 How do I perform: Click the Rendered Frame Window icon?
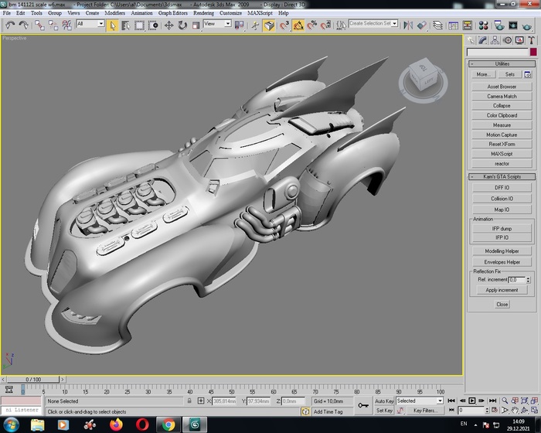513,26
